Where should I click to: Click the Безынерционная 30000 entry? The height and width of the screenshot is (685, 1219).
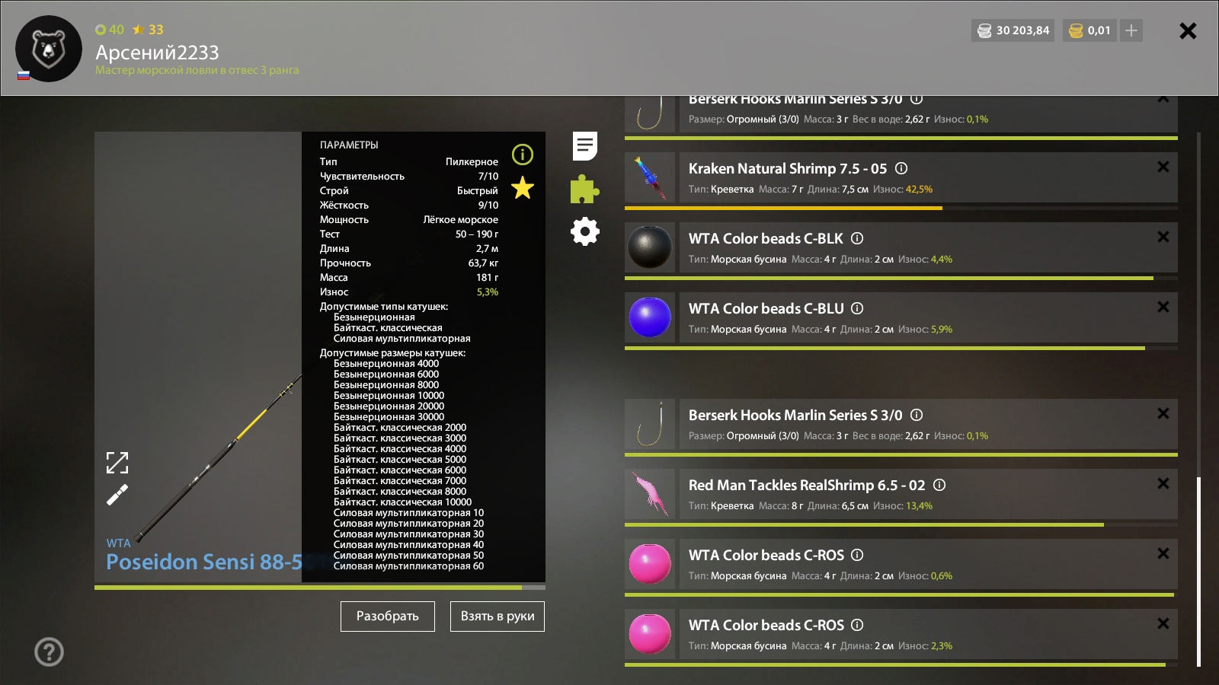389,416
